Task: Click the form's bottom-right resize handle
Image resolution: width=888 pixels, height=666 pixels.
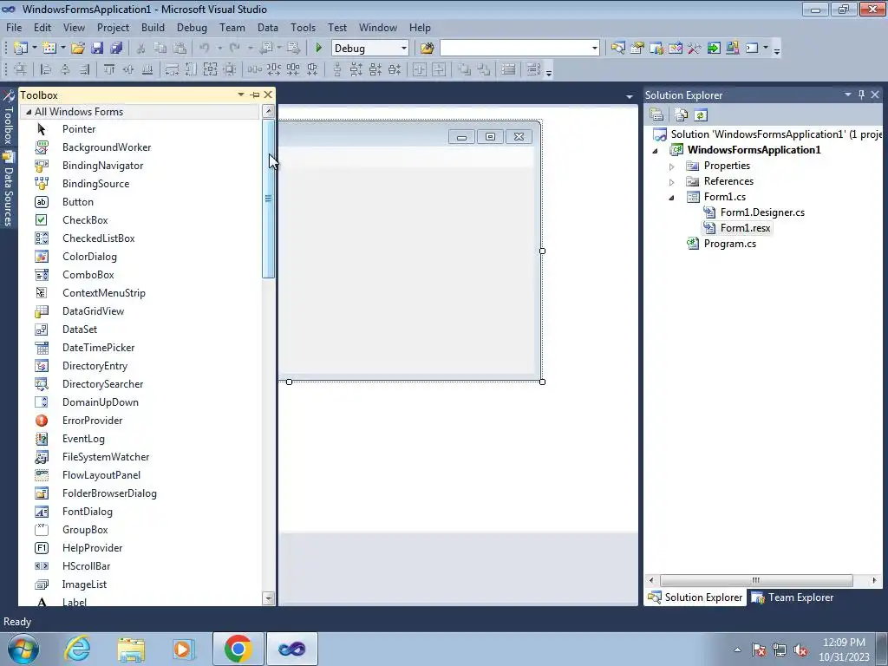Action: pyautogui.click(x=543, y=382)
